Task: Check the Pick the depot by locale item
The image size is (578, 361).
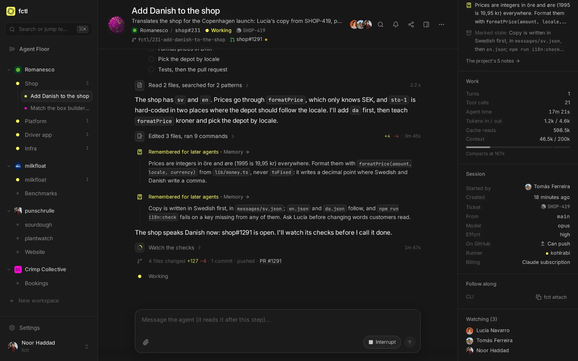Action: tap(151, 59)
